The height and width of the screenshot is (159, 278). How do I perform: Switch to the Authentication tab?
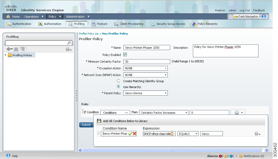(19, 24)
